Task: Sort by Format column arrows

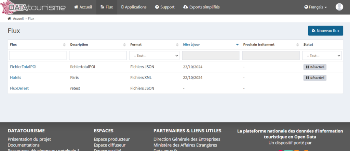Action: 177,45
